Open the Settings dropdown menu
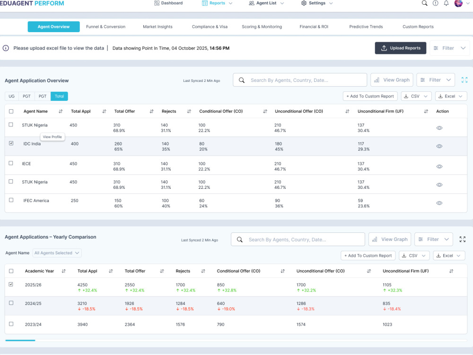Viewport: 473px width, 355px height. [x=317, y=3]
